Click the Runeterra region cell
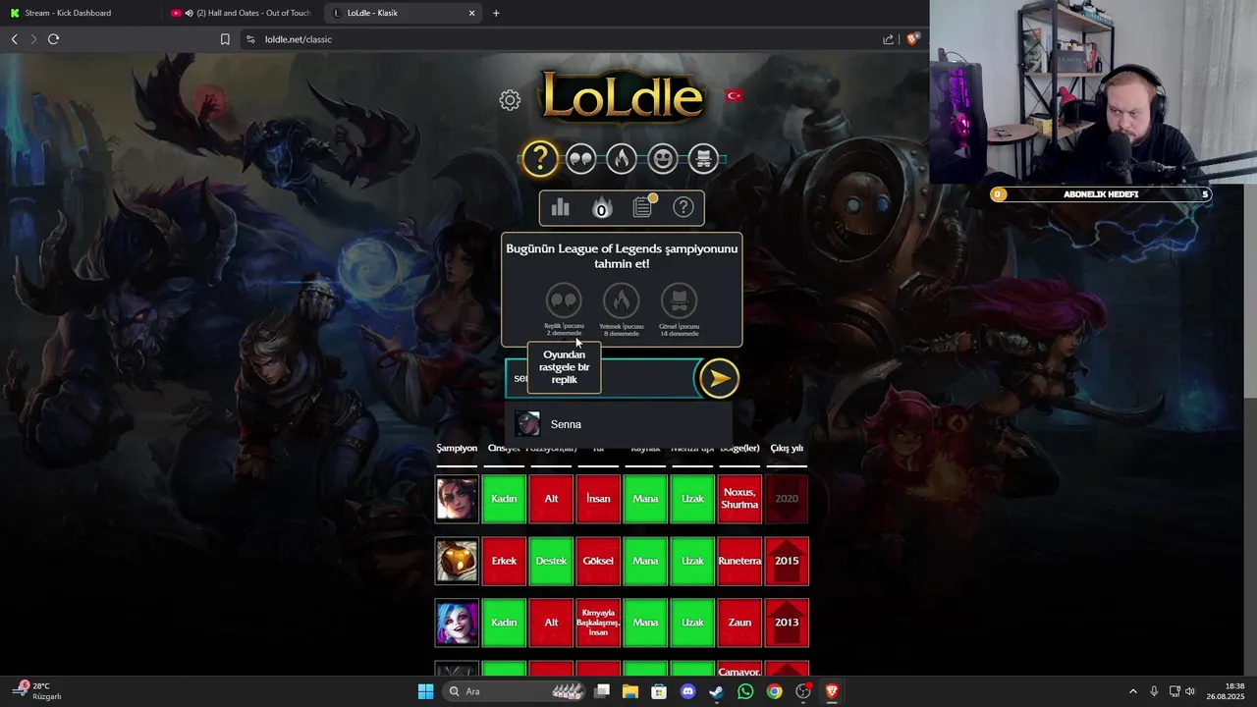The width and height of the screenshot is (1257, 707). click(739, 561)
